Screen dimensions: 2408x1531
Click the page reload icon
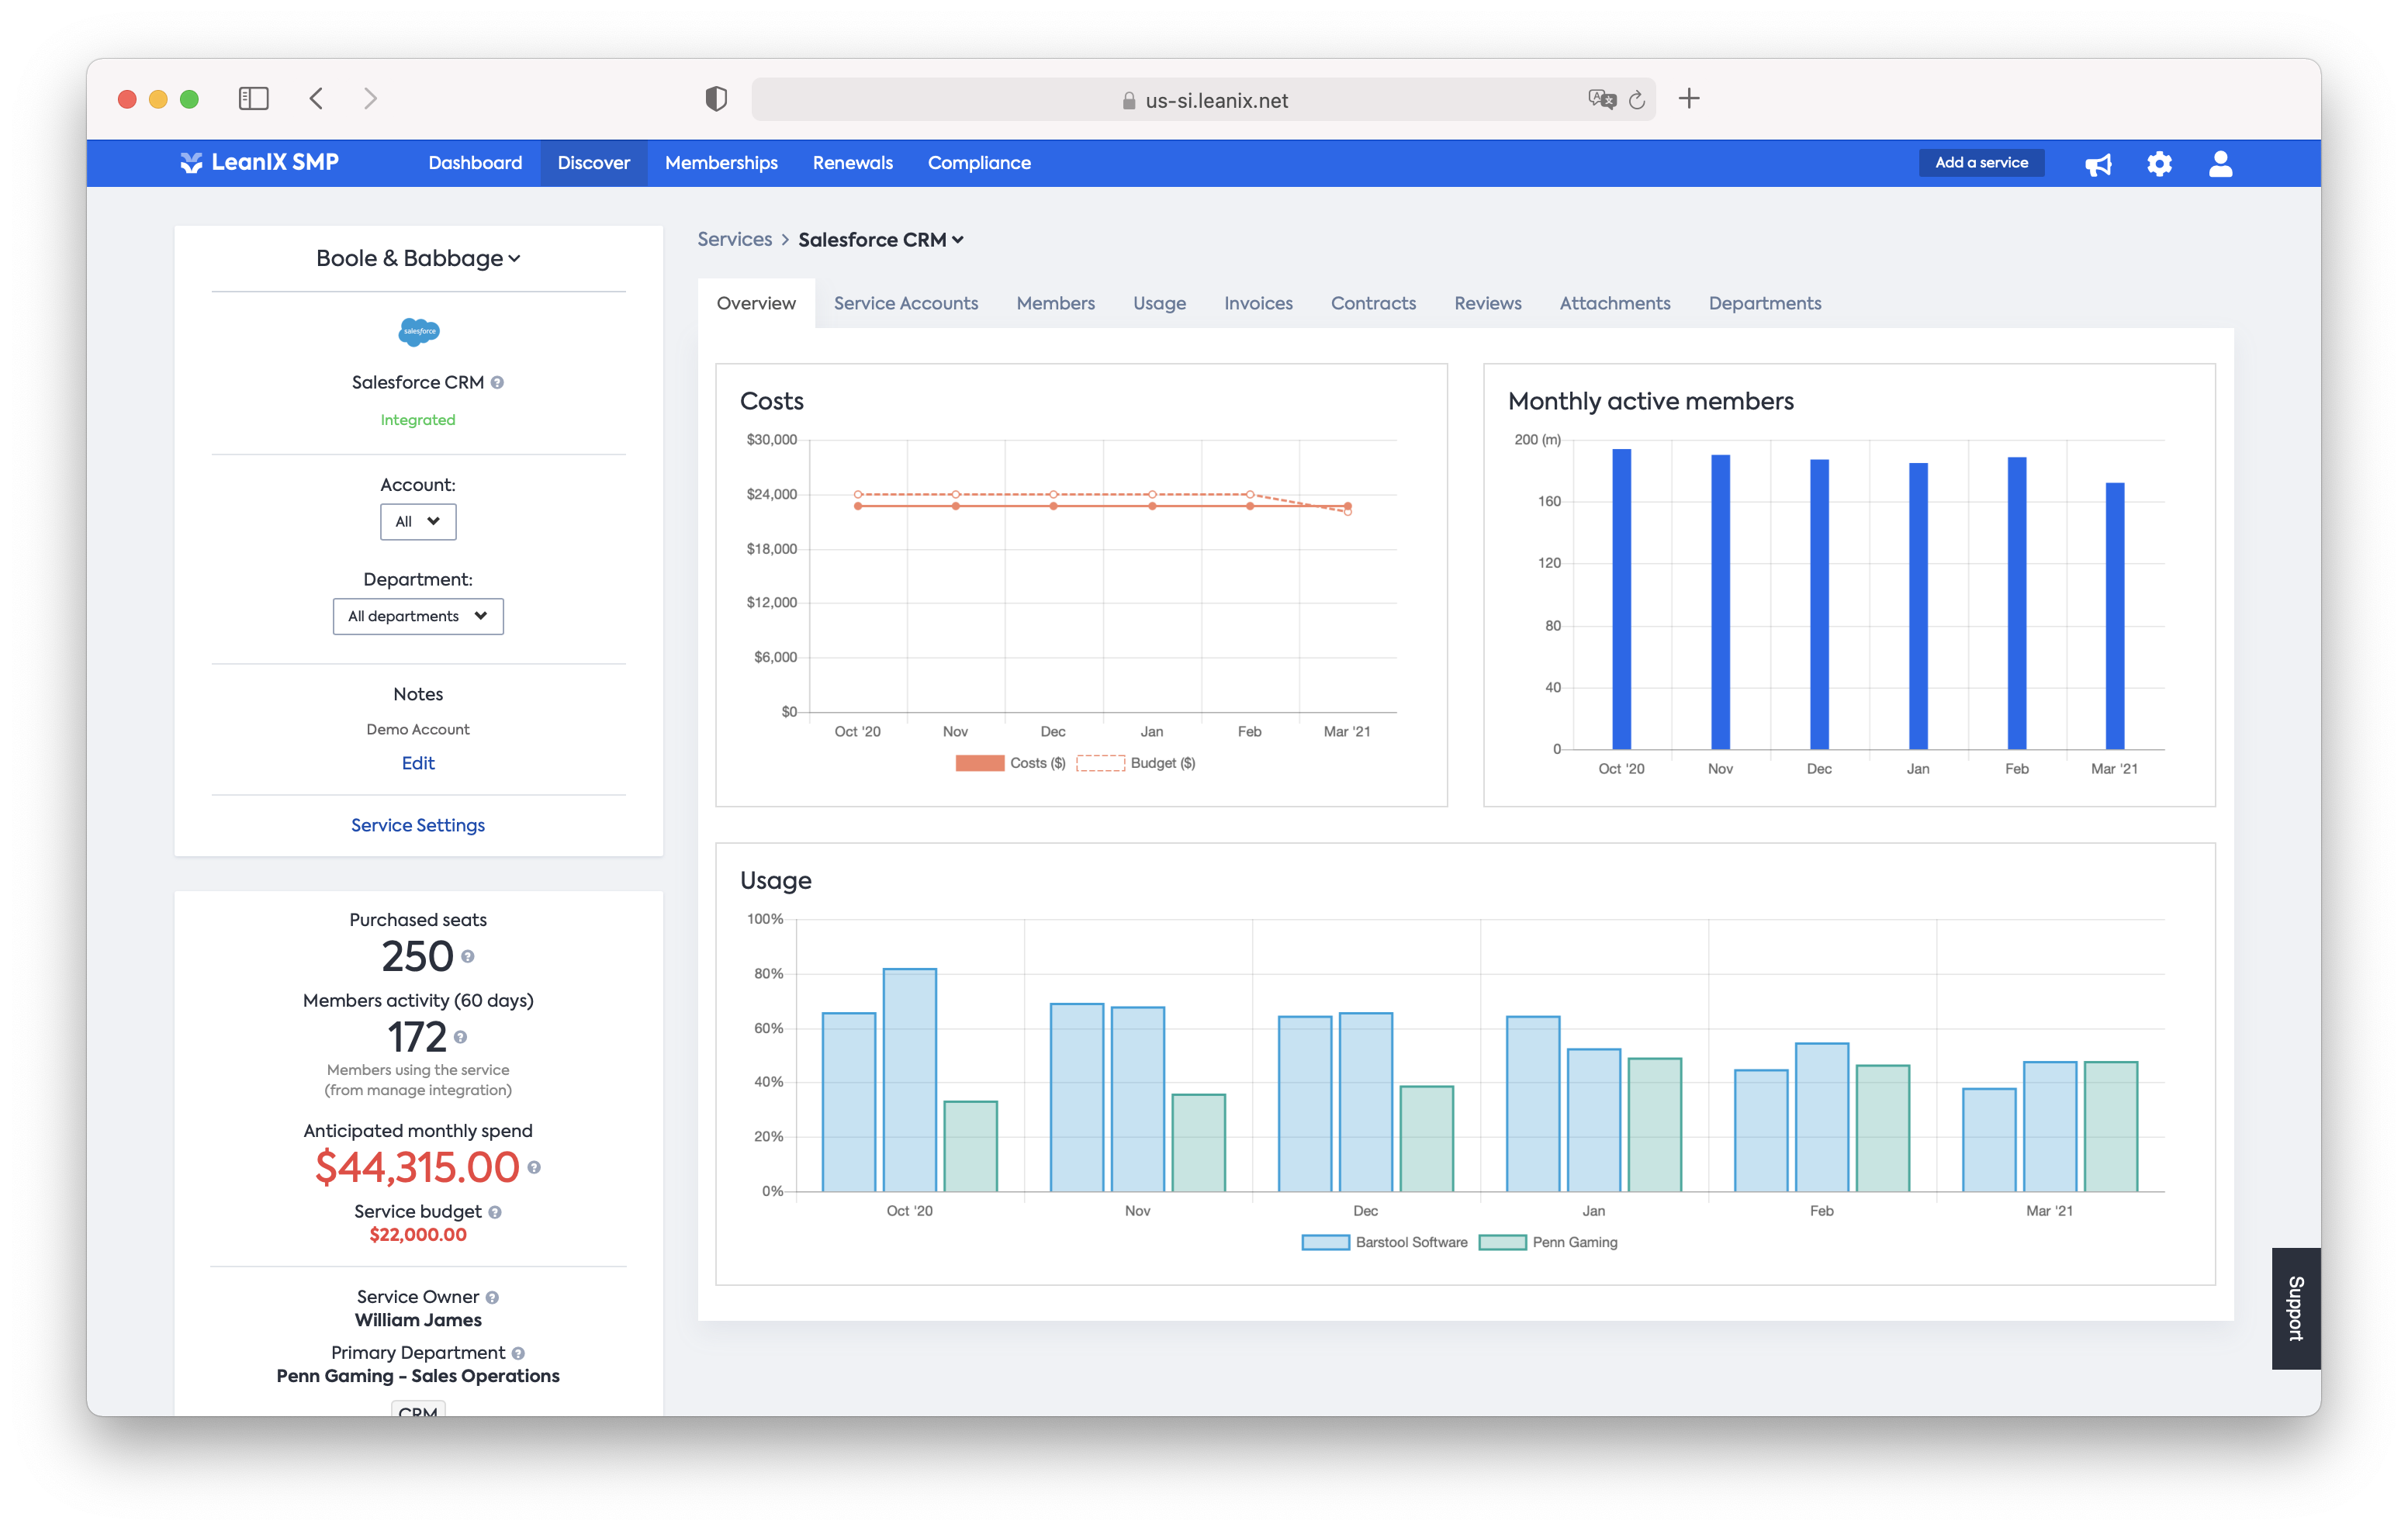(x=1637, y=99)
